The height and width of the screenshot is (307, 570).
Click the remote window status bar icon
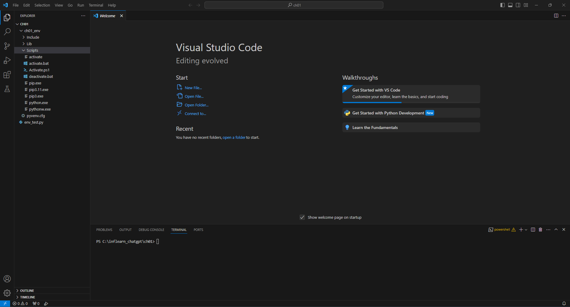5,303
